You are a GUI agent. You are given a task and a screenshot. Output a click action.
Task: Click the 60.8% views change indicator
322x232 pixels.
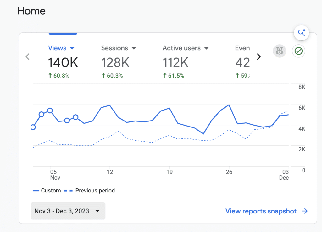click(59, 76)
